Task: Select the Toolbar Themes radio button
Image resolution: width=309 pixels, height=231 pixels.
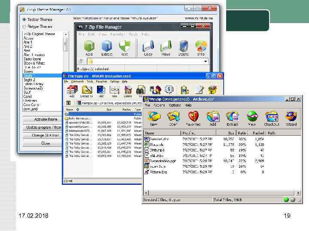Action: tap(24, 19)
